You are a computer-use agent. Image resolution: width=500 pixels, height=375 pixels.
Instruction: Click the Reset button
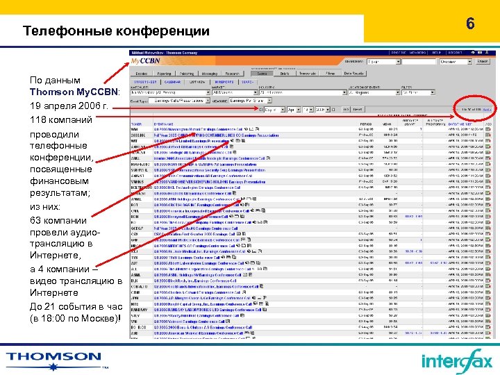coord(358,110)
